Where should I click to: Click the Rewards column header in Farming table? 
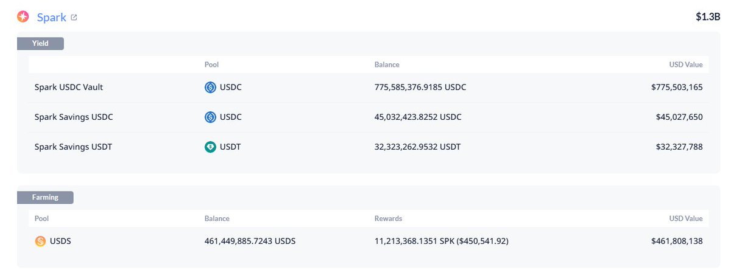pyautogui.click(x=388, y=218)
